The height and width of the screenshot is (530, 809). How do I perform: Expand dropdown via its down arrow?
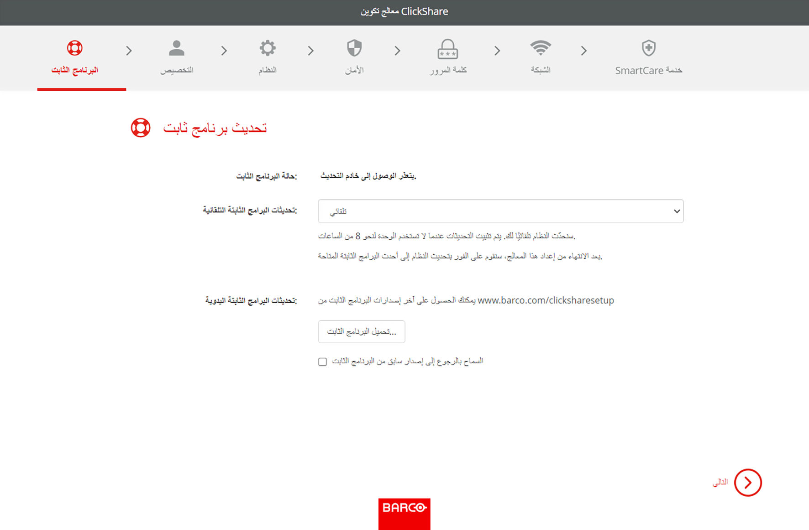tap(677, 211)
